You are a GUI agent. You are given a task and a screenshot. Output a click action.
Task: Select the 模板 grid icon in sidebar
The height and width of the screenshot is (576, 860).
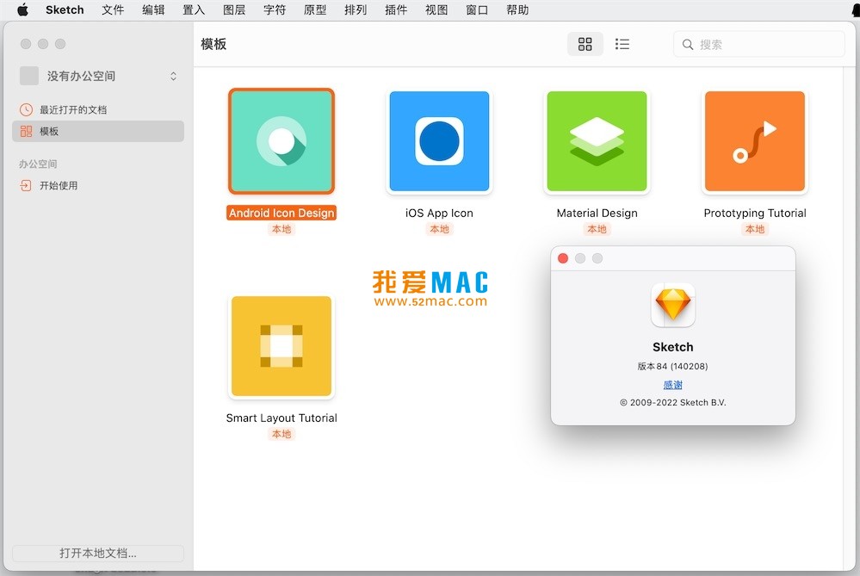pyautogui.click(x=26, y=131)
